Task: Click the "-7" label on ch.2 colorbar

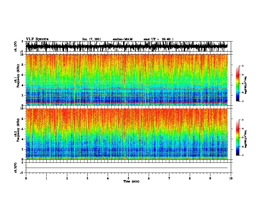Action: pos(242,156)
